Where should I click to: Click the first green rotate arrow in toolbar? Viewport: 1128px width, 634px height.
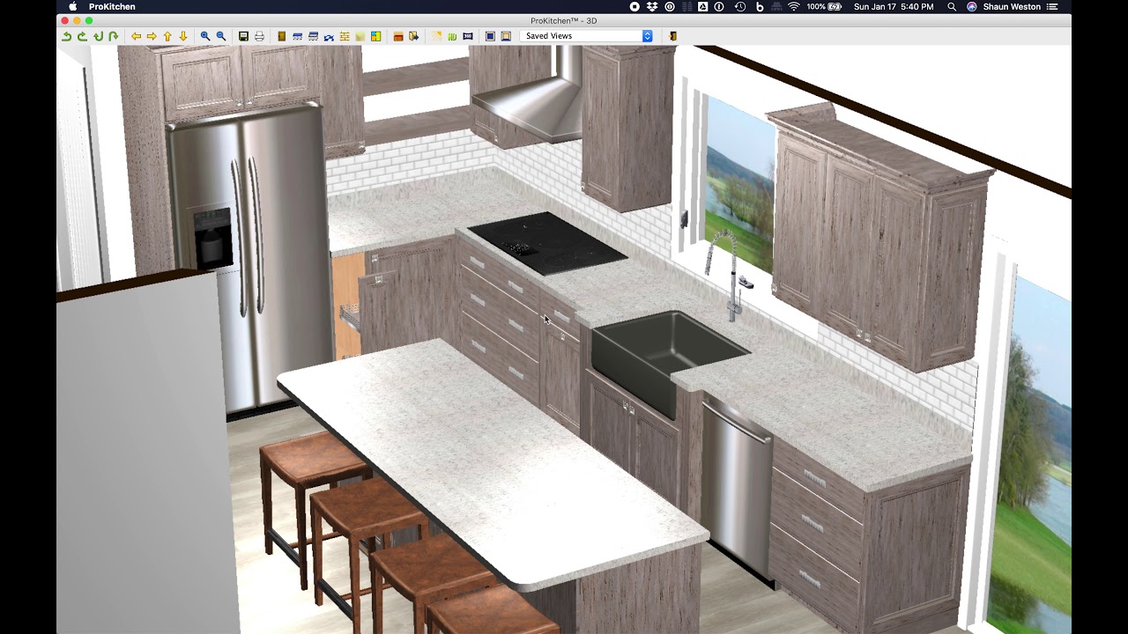click(66, 36)
